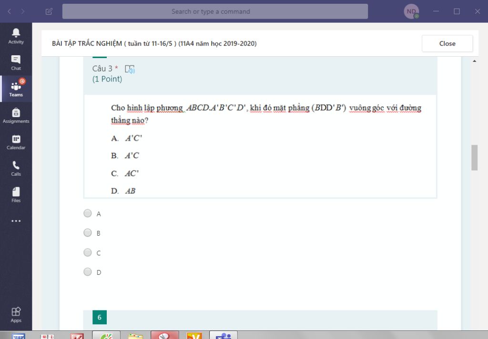The image size is (488, 339).
Task: Click the 'Câu 3' question label
Action: (102, 69)
